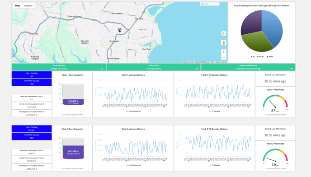Toggle TC Density legend marker under Tank 1 TC Density History
Viewport: 311px width, 177px height.
tap(210, 111)
